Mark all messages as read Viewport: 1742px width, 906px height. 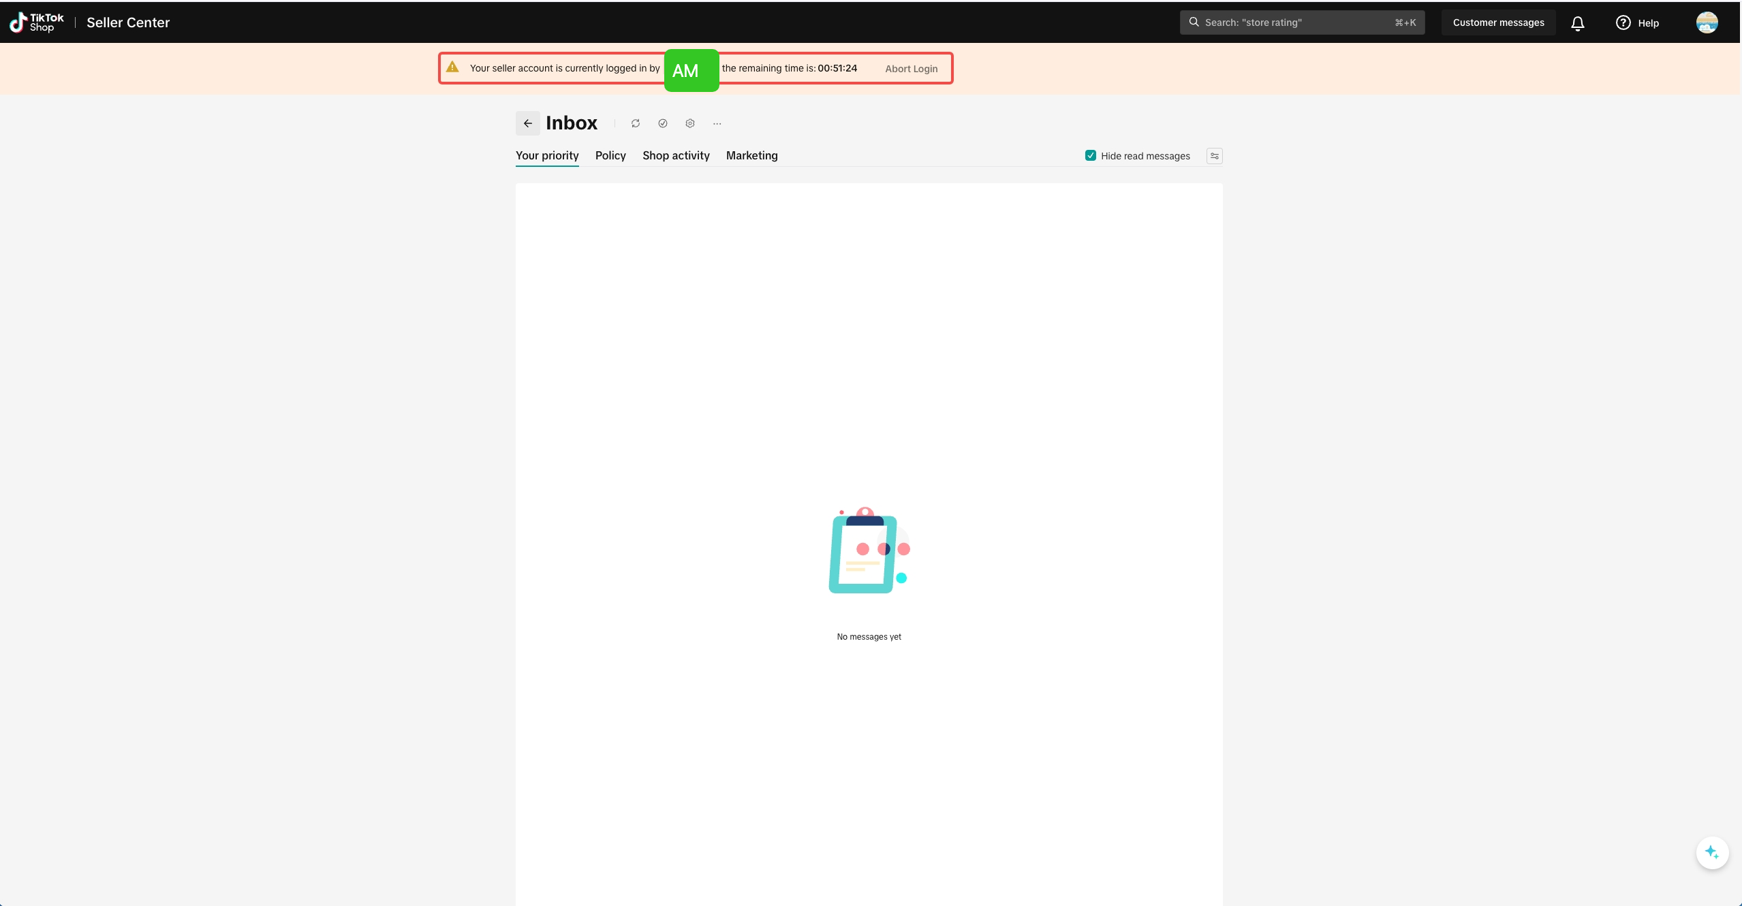coord(662,123)
